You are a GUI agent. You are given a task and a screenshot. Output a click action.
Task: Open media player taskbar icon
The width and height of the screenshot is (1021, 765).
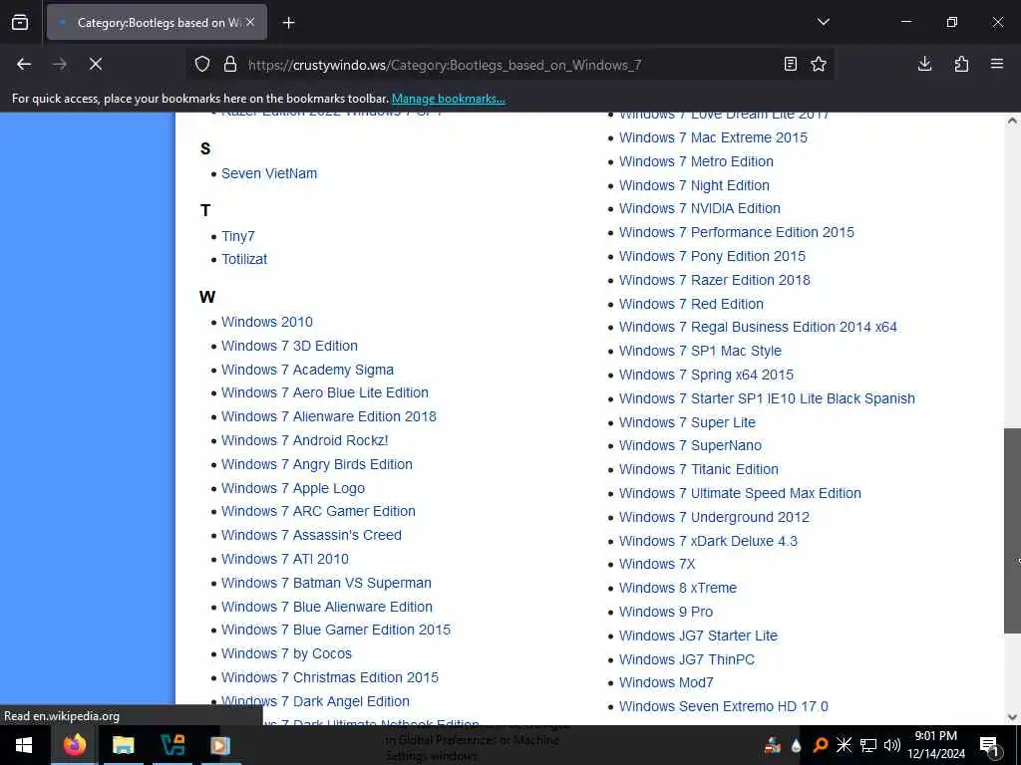tap(220, 745)
